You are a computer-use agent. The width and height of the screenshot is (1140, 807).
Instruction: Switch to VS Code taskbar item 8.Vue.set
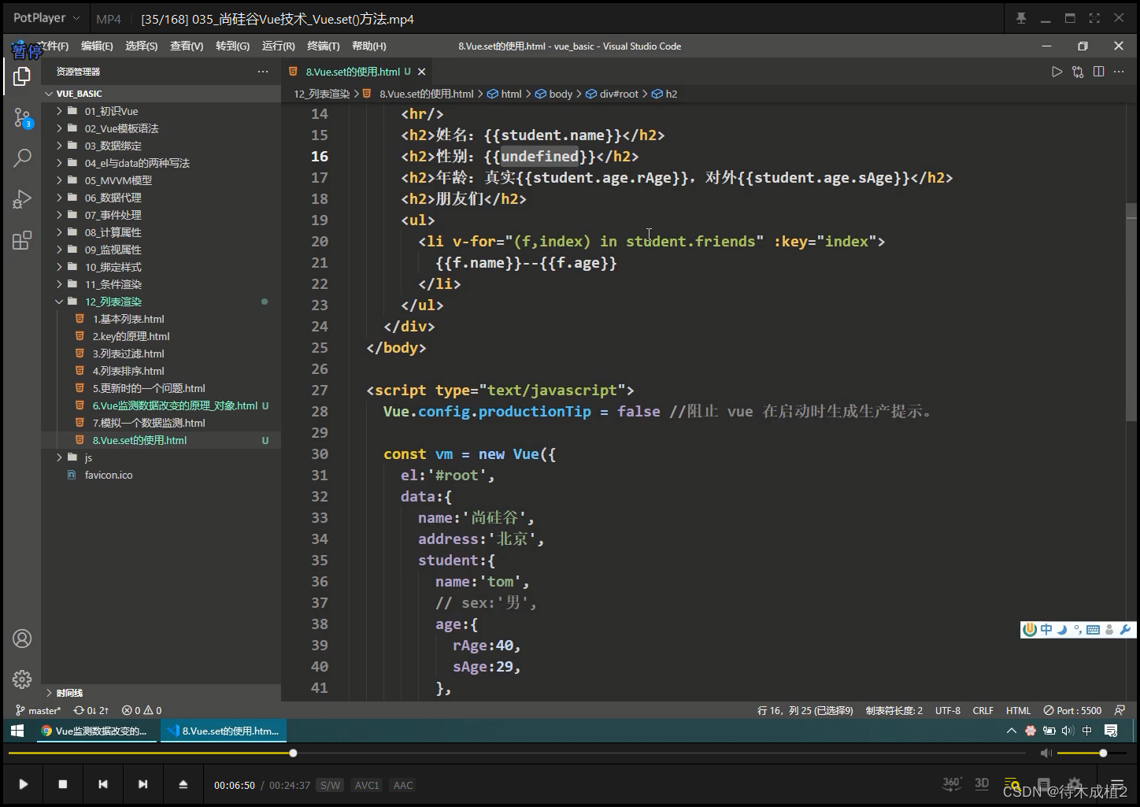click(x=224, y=731)
